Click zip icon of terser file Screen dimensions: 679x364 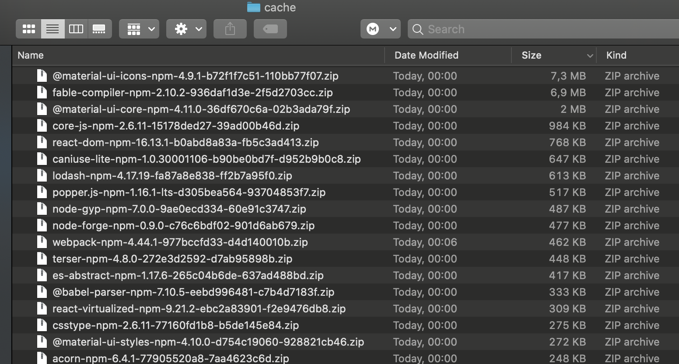[42, 259]
